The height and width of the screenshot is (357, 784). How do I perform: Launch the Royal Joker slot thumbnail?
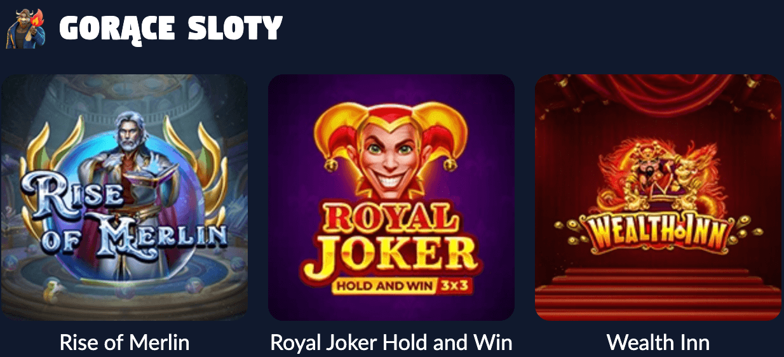(x=391, y=198)
